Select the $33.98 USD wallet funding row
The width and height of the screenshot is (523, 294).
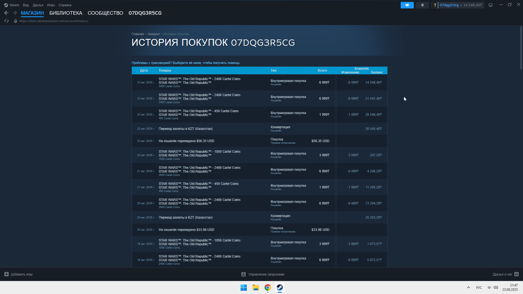click(260, 230)
